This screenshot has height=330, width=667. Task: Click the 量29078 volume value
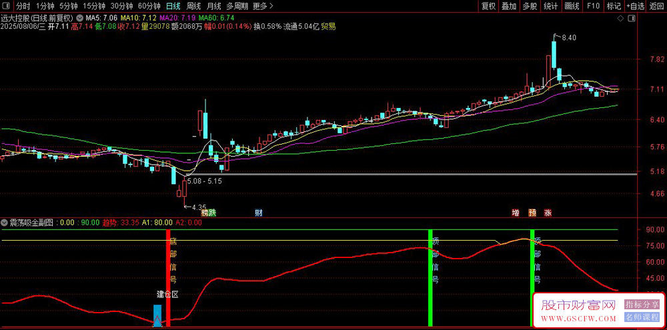point(155,27)
